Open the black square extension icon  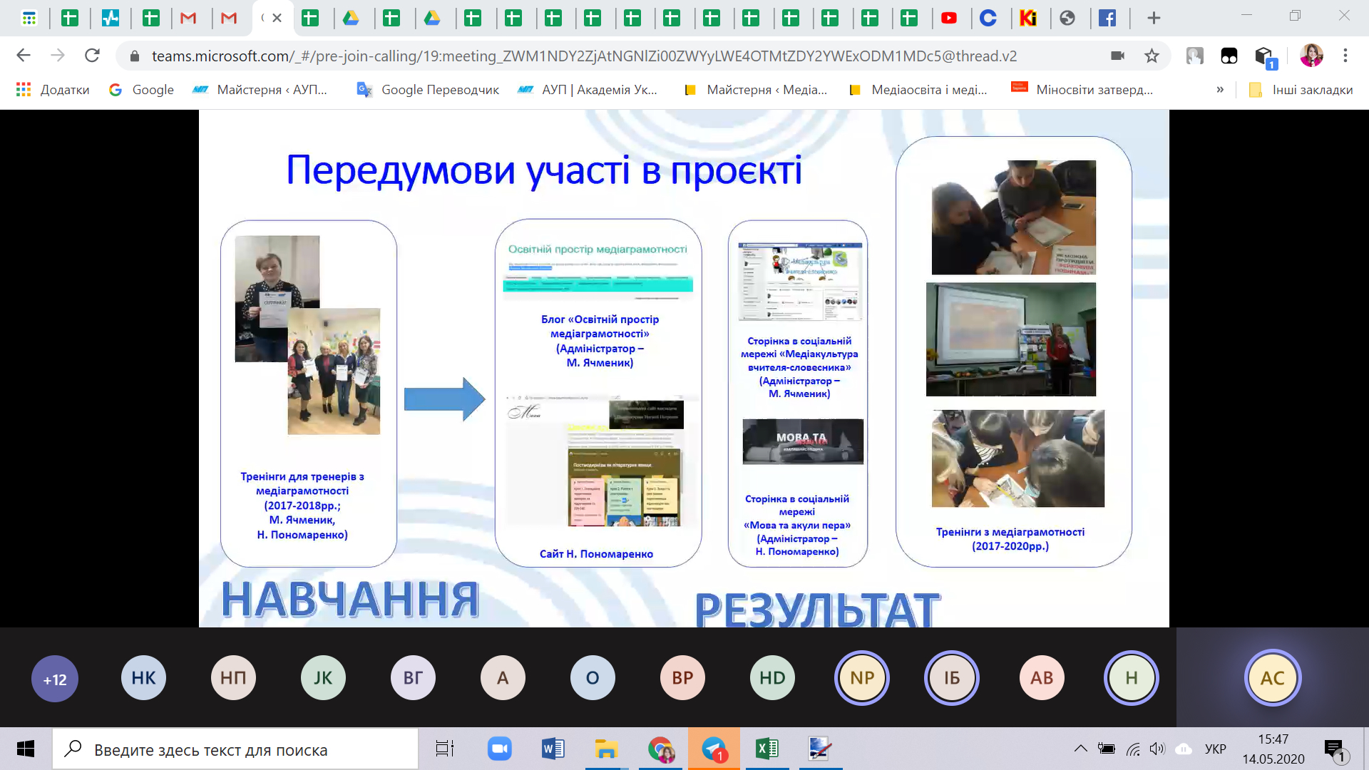pos(1229,56)
